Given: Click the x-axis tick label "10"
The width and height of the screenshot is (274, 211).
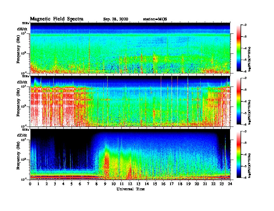Looking at the screenshot, I should 113,184.
